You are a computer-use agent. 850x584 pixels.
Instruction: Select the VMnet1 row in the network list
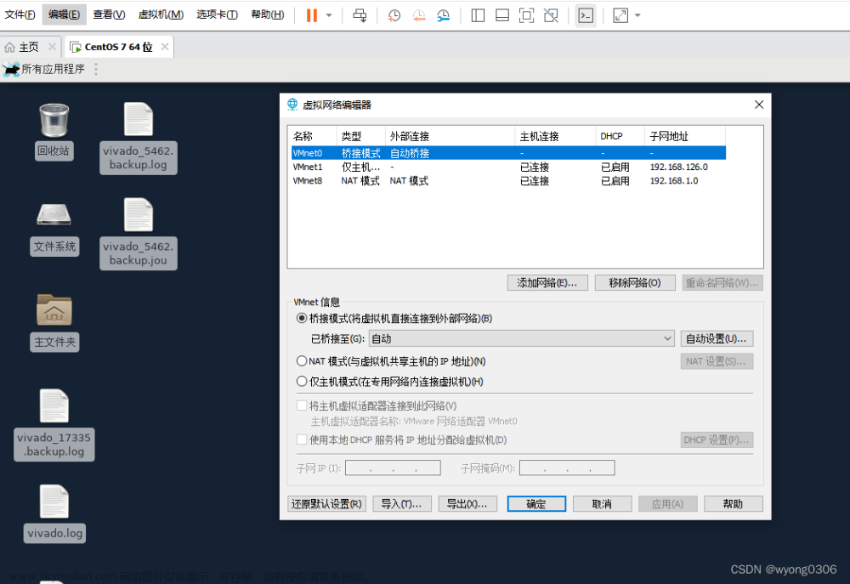508,167
